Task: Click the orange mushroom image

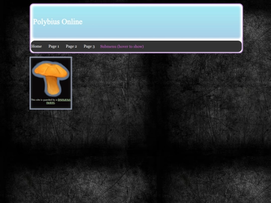Action: tap(51, 79)
